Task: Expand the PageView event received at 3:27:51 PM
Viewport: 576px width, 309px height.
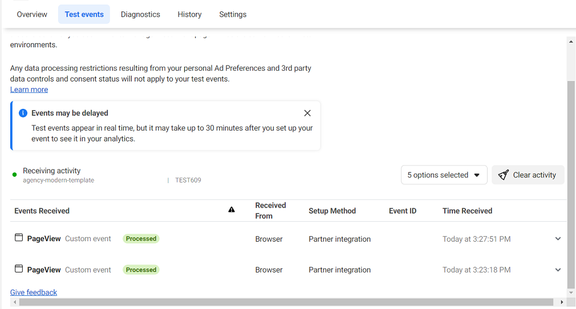Action: pos(558,239)
